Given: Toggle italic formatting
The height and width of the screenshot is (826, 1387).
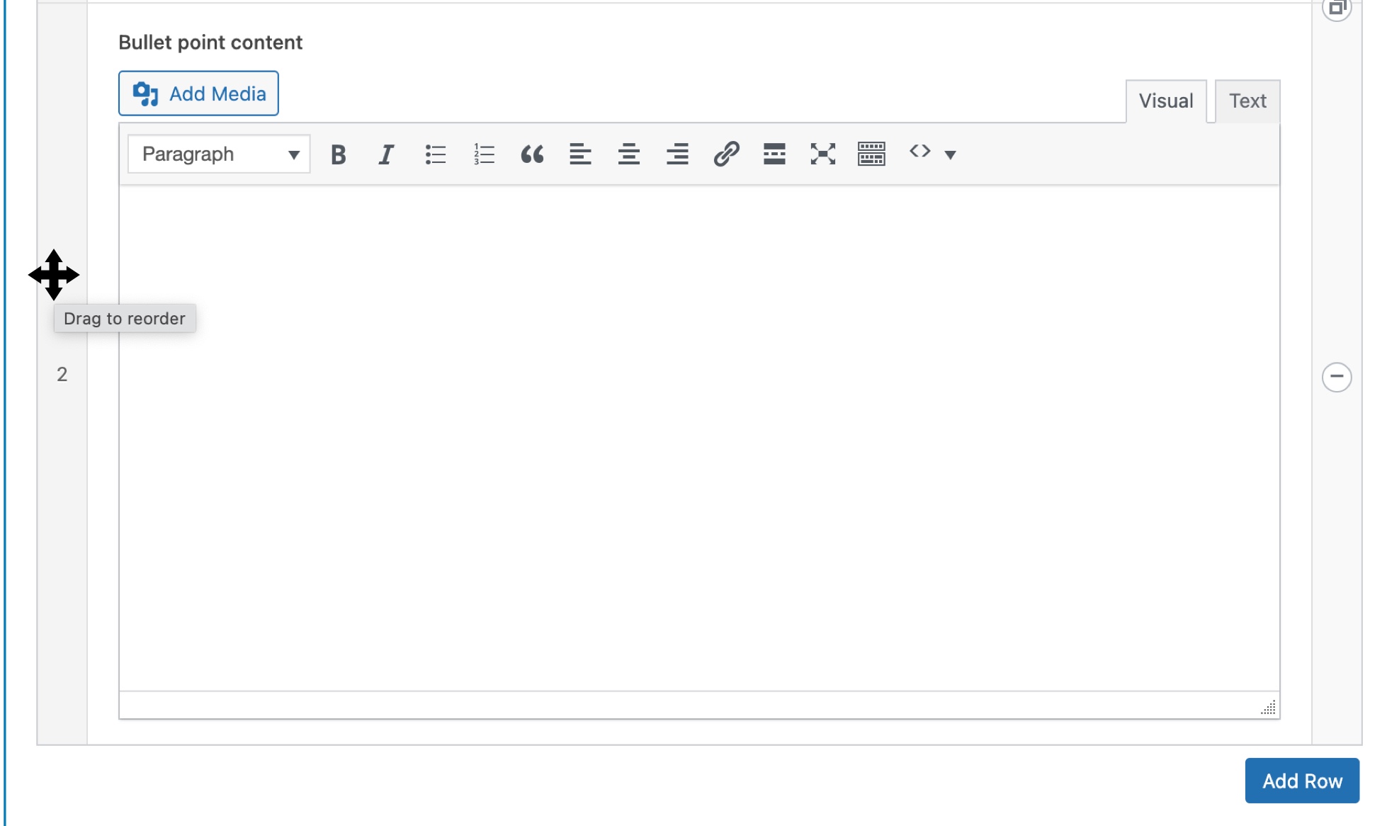Looking at the screenshot, I should click(x=386, y=154).
